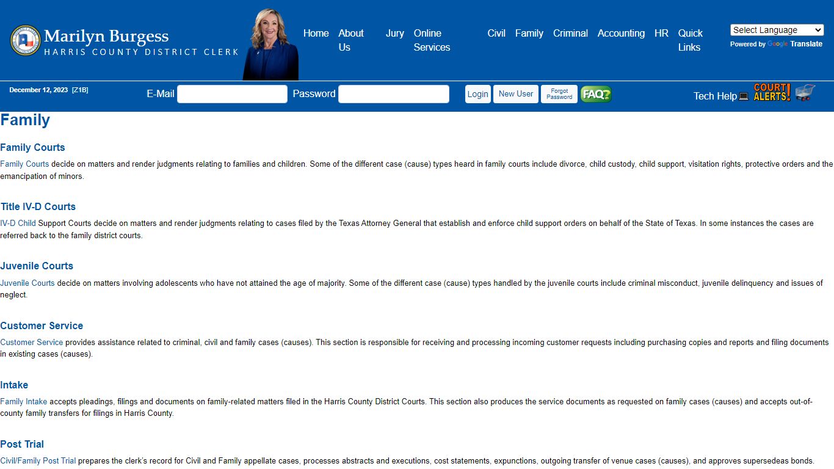The image size is (834, 469).
Task: Go to Home menu
Action: click(316, 34)
